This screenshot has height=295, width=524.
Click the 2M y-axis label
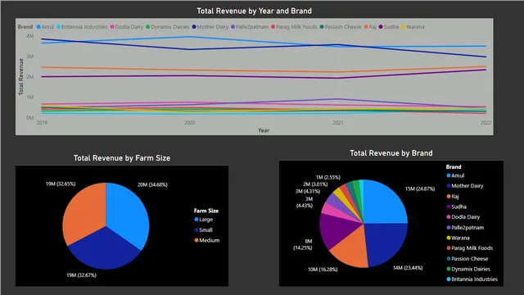point(29,77)
